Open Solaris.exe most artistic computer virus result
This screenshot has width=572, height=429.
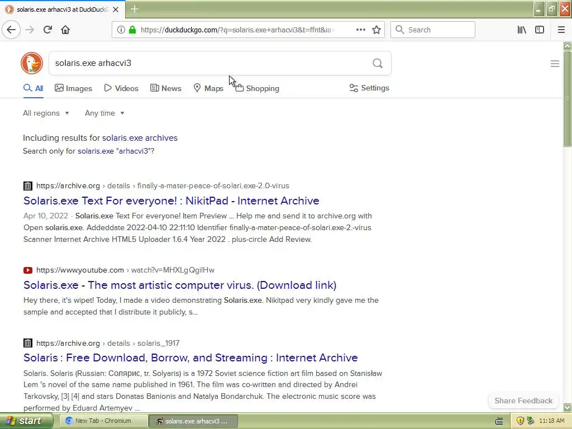[180, 285]
